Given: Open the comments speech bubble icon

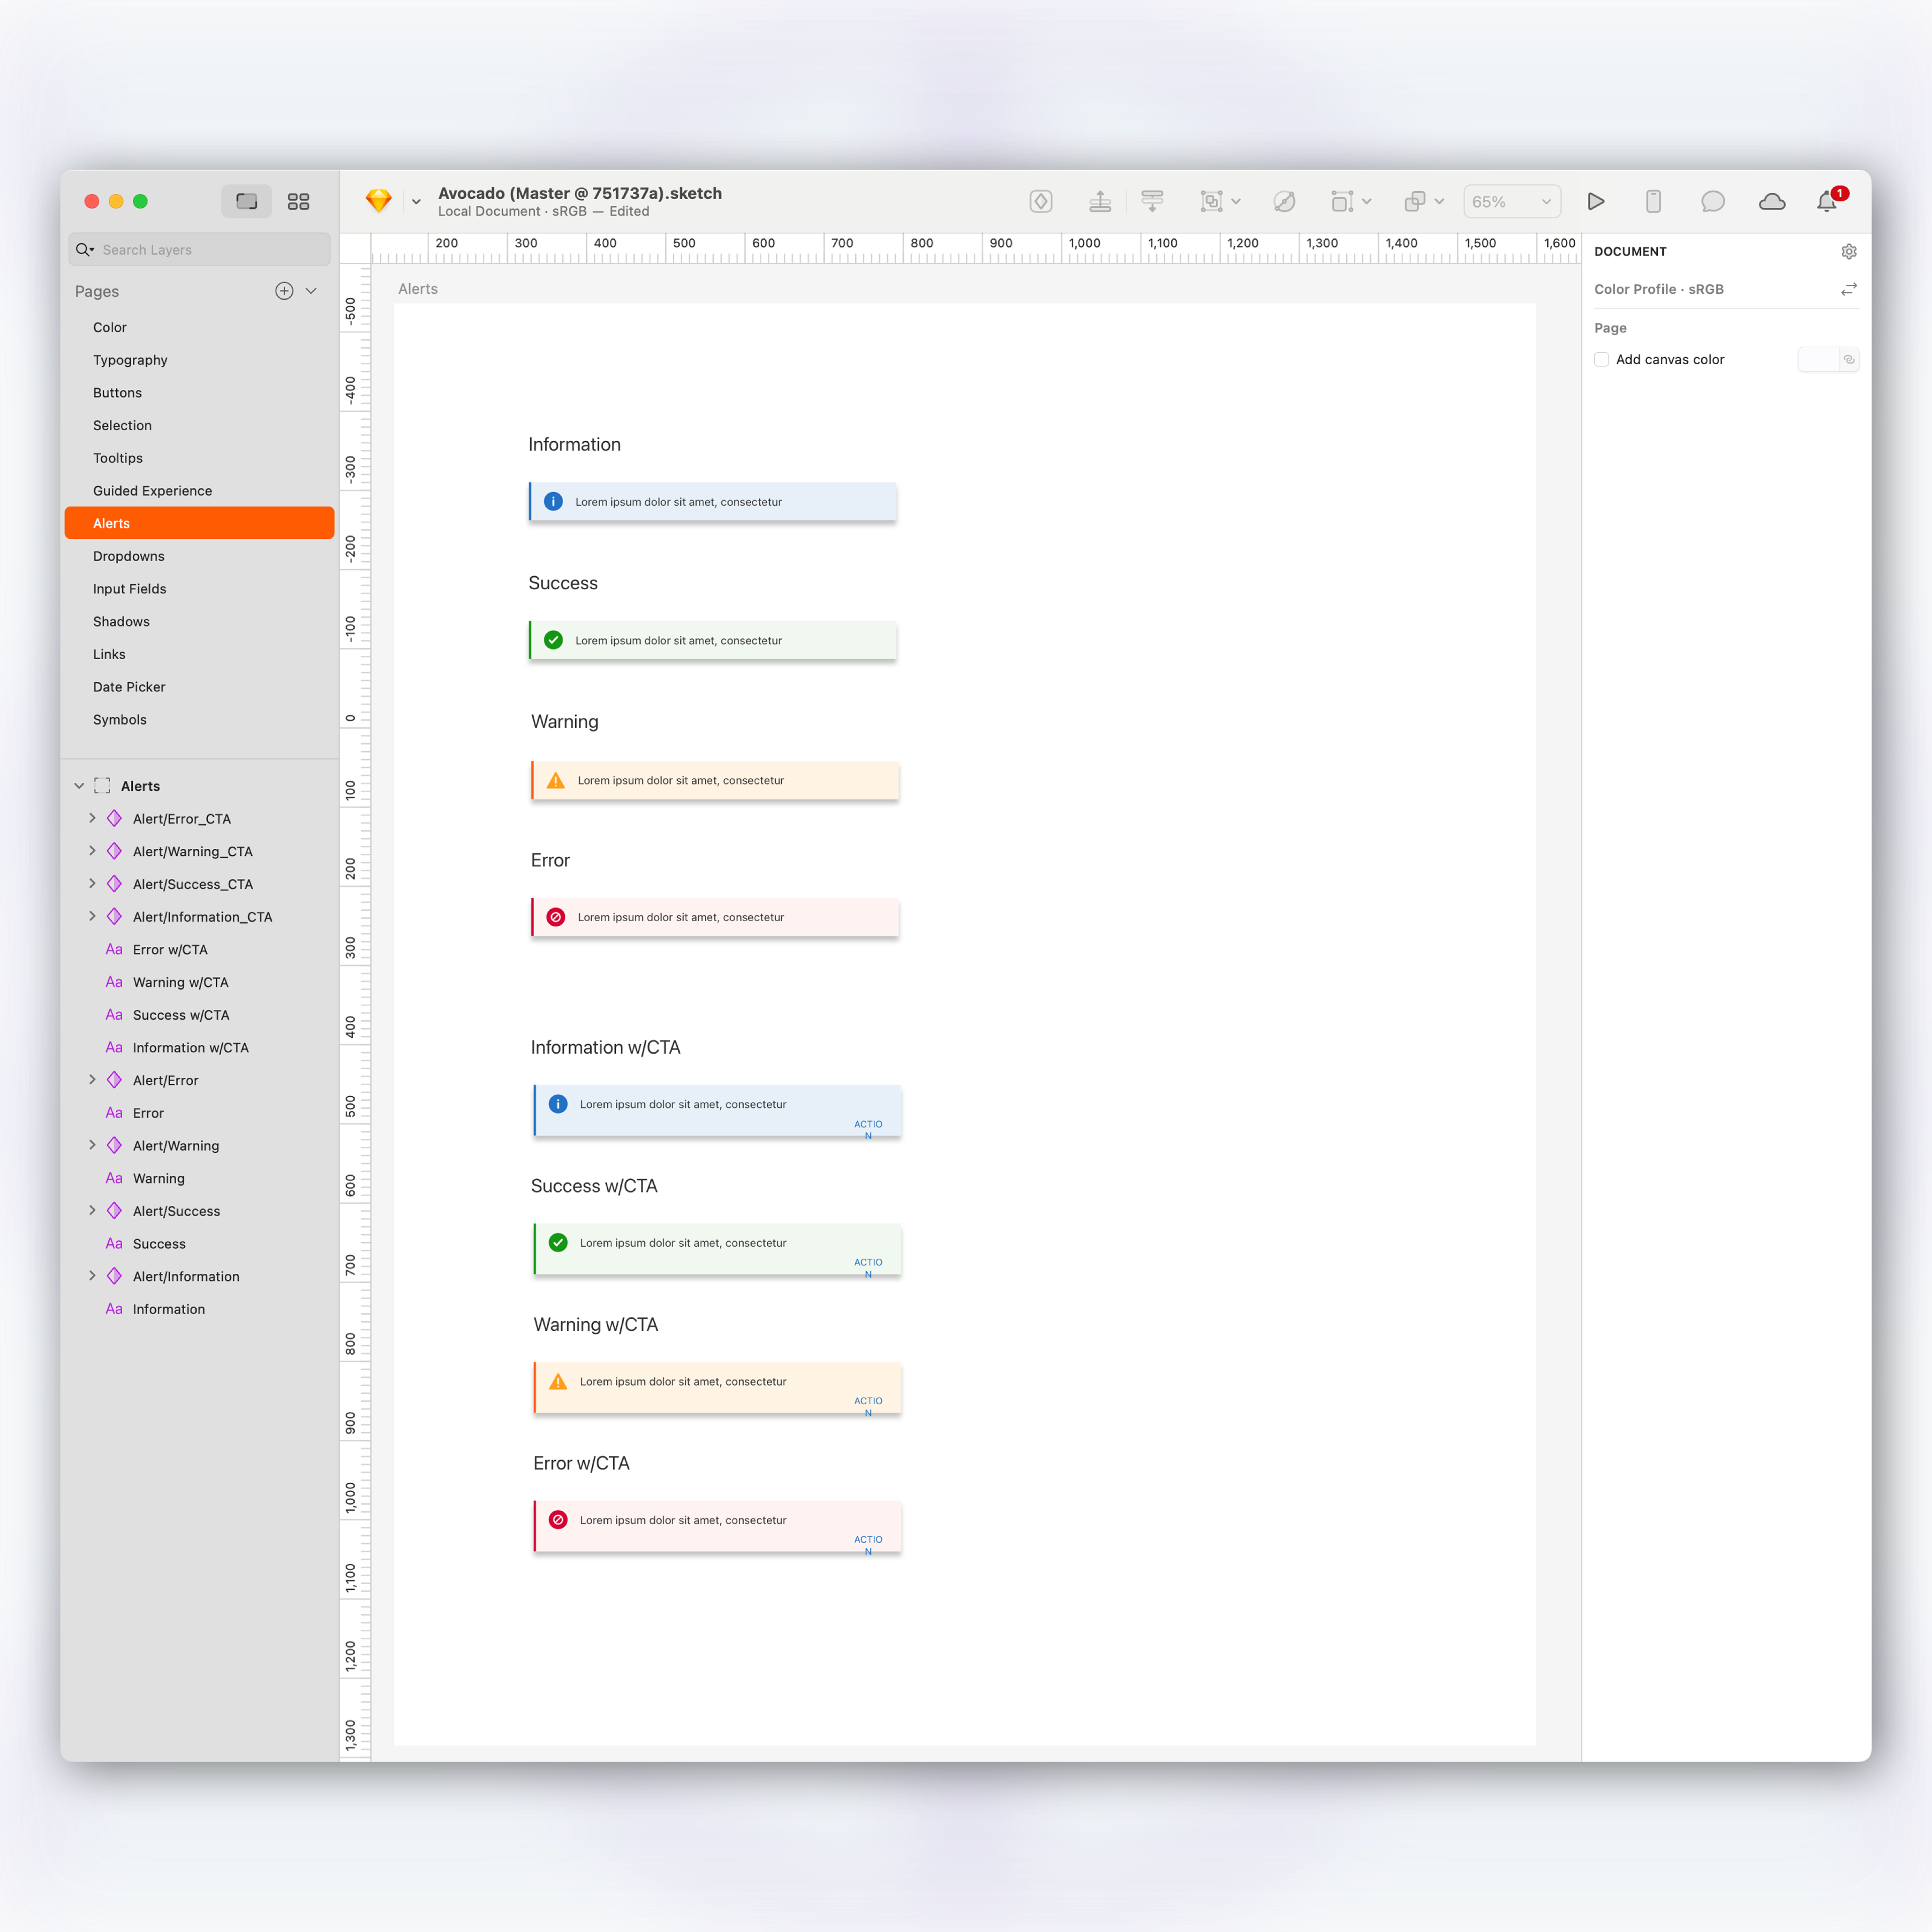Looking at the screenshot, I should pyautogui.click(x=1712, y=201).
